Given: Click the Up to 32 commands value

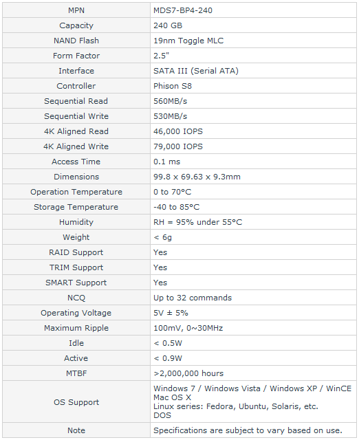Looking at the screenshot, I should point(193,298).
